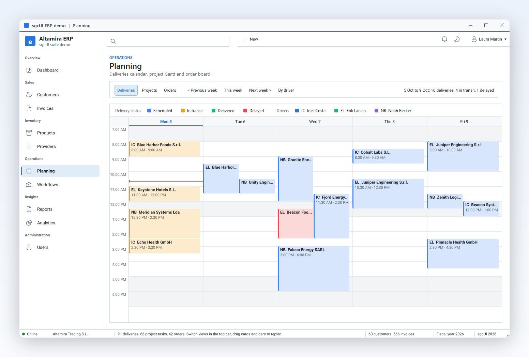Screen dimensions: 529x357
Task: Open Echo Health GmbH delivery card
Action: [x=164, y=246]
